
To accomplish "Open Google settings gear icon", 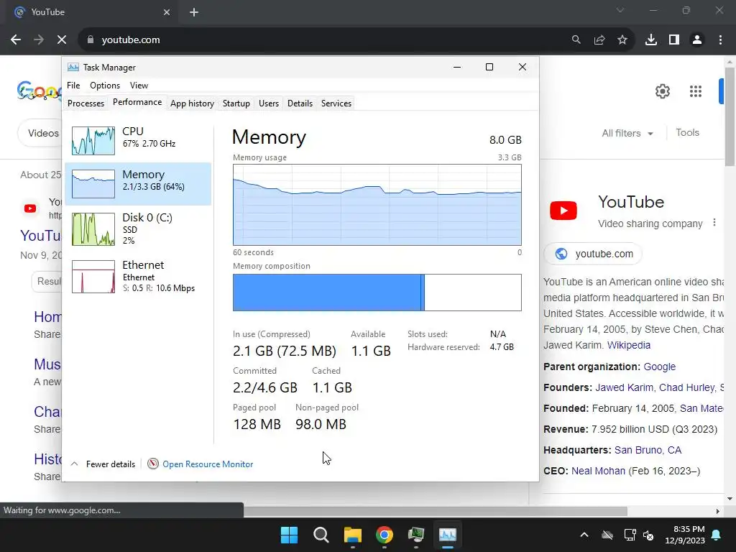I will 662,91.
